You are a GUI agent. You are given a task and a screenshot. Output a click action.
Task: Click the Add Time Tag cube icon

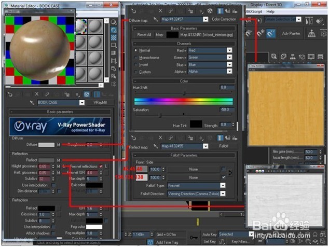(150, 242)
